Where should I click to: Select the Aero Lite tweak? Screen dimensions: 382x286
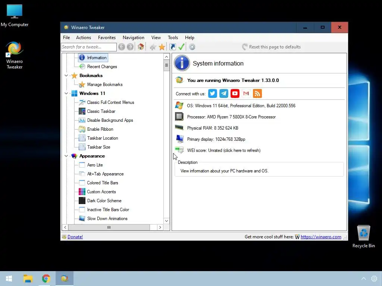[x=91, y=165]
